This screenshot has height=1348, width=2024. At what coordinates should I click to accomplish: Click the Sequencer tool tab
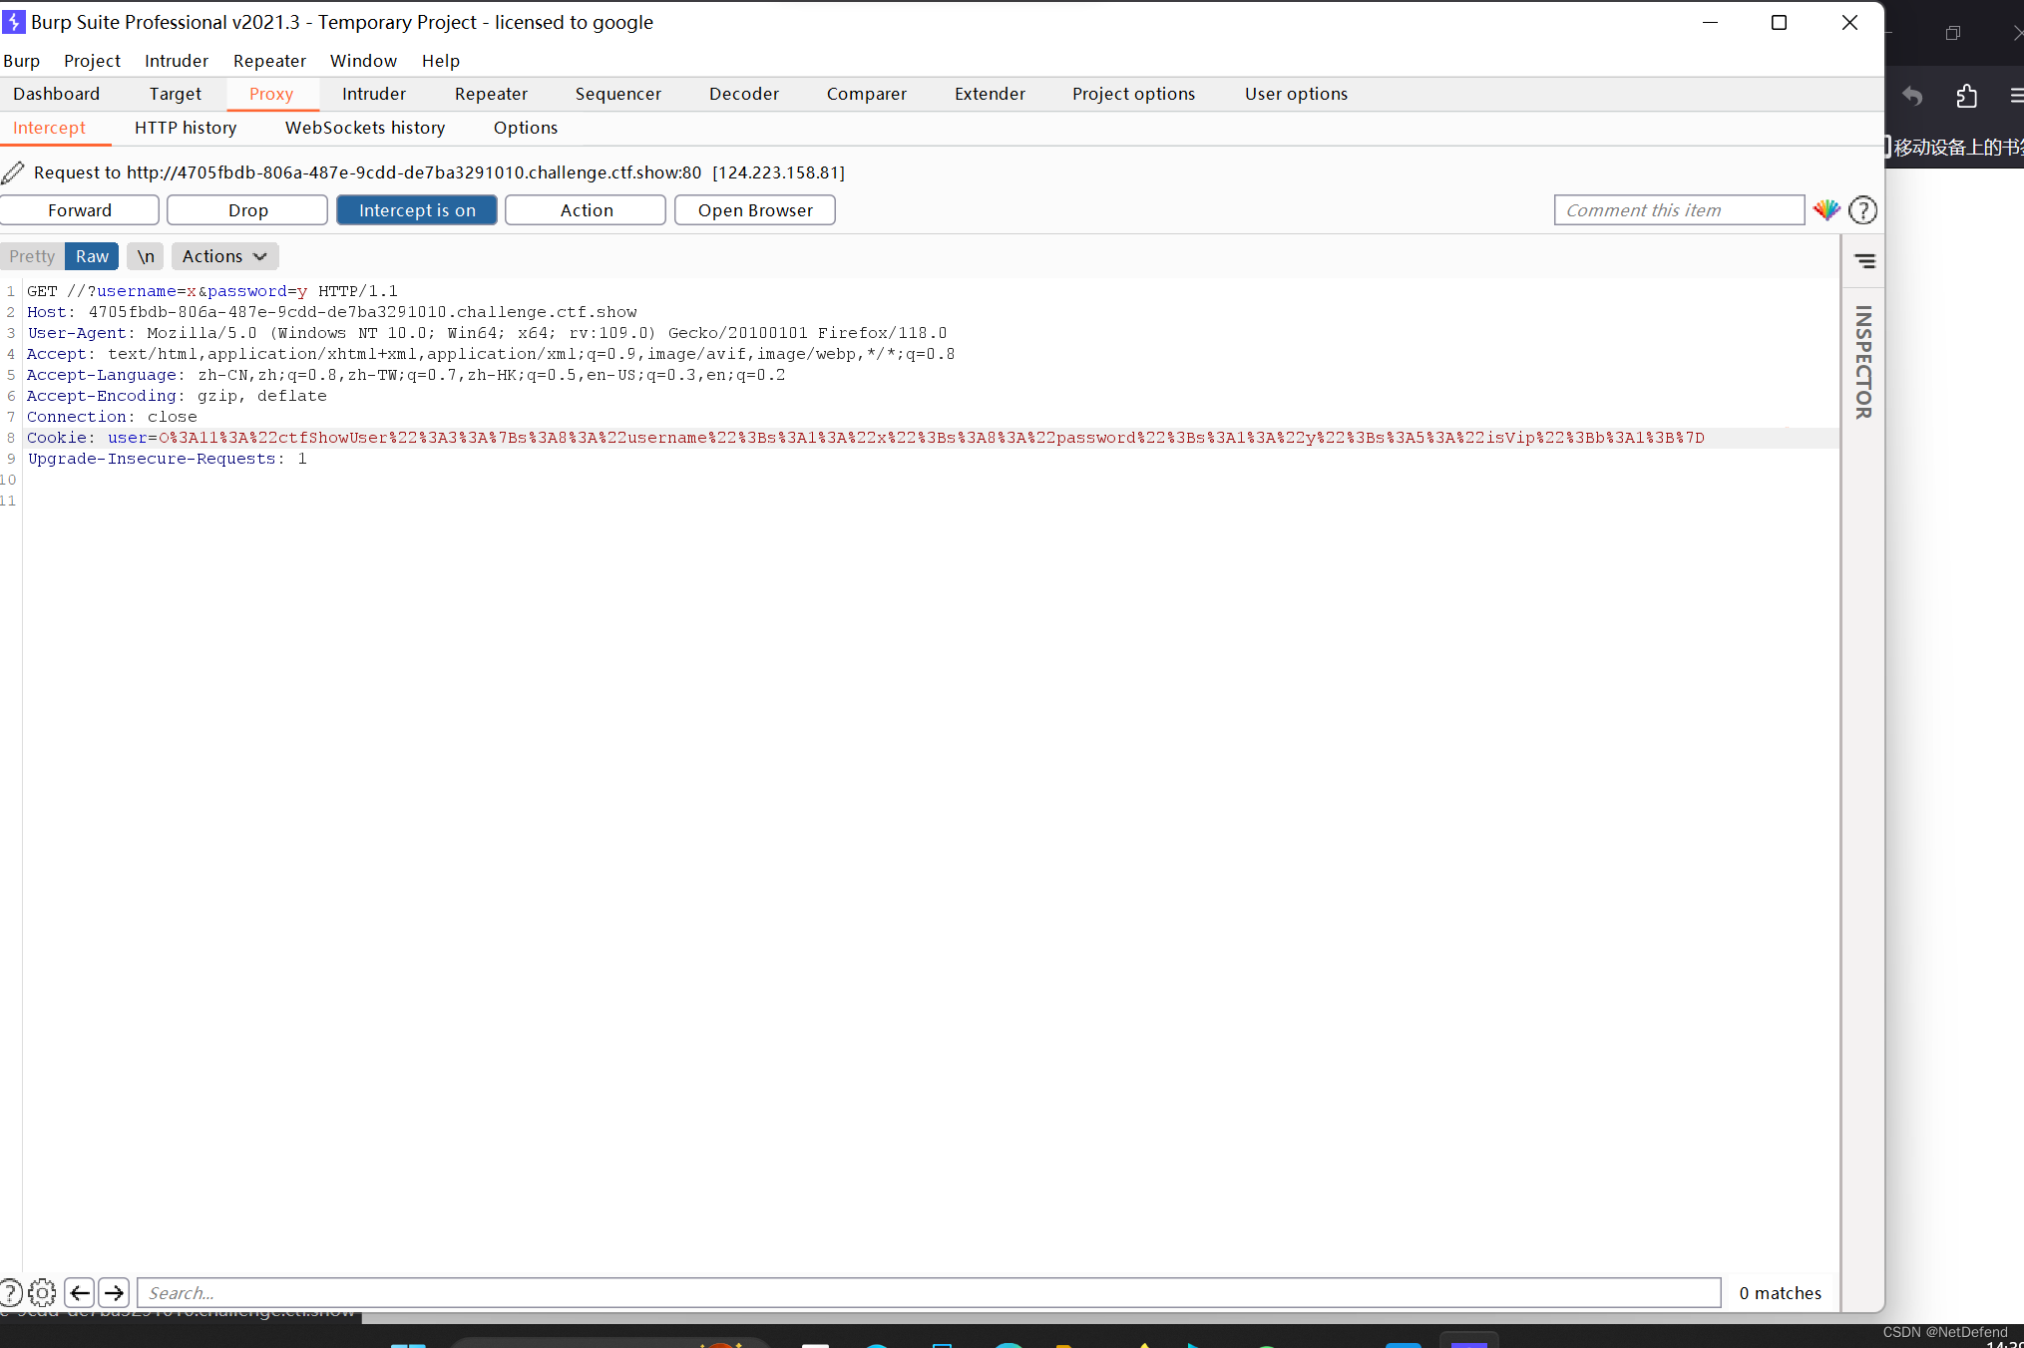pos(618,94)
